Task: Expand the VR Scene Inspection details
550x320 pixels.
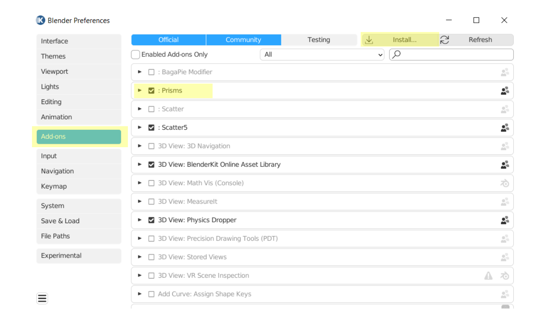Action: coord(139,276)
